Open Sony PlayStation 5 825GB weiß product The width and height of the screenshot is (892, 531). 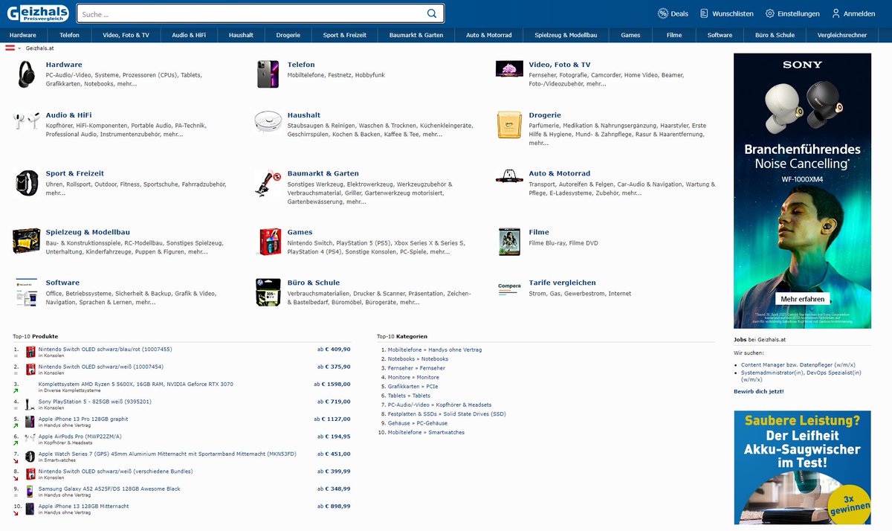click(x=94, y=402)
